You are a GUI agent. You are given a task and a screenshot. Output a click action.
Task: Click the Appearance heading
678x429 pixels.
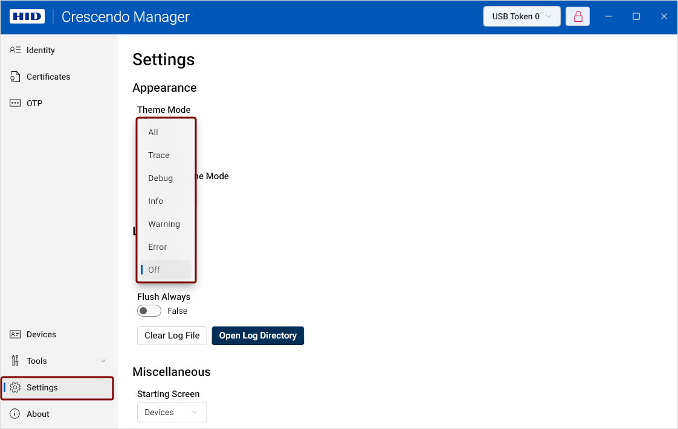[164, 87]
